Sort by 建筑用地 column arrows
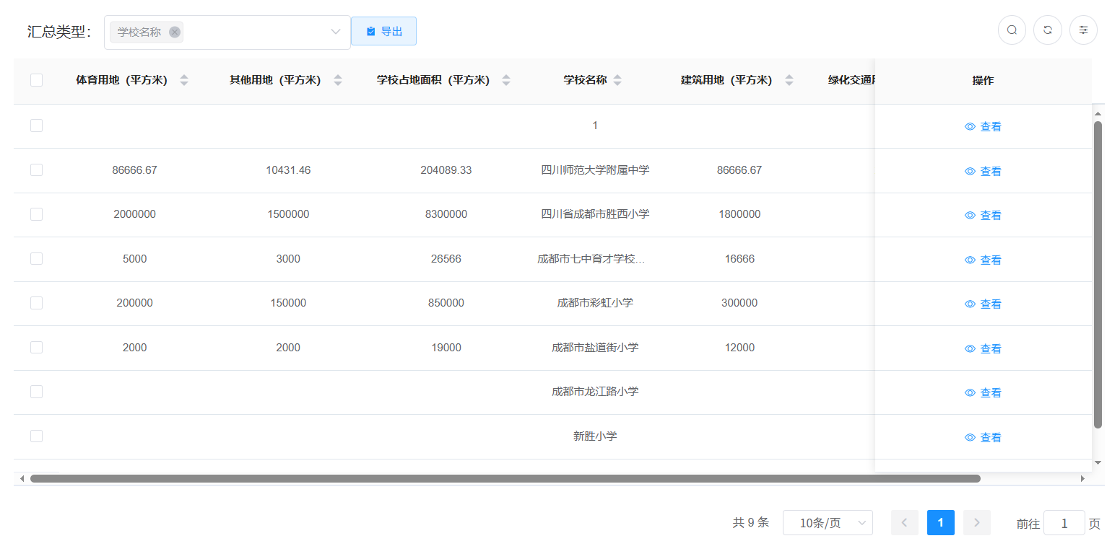Viewport: 1120px width, 541px height. 789,81
